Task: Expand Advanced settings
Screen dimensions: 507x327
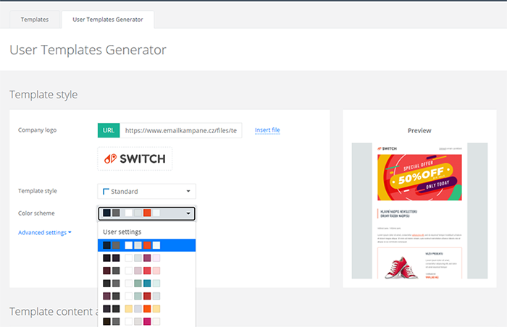Action: point(45,232)
